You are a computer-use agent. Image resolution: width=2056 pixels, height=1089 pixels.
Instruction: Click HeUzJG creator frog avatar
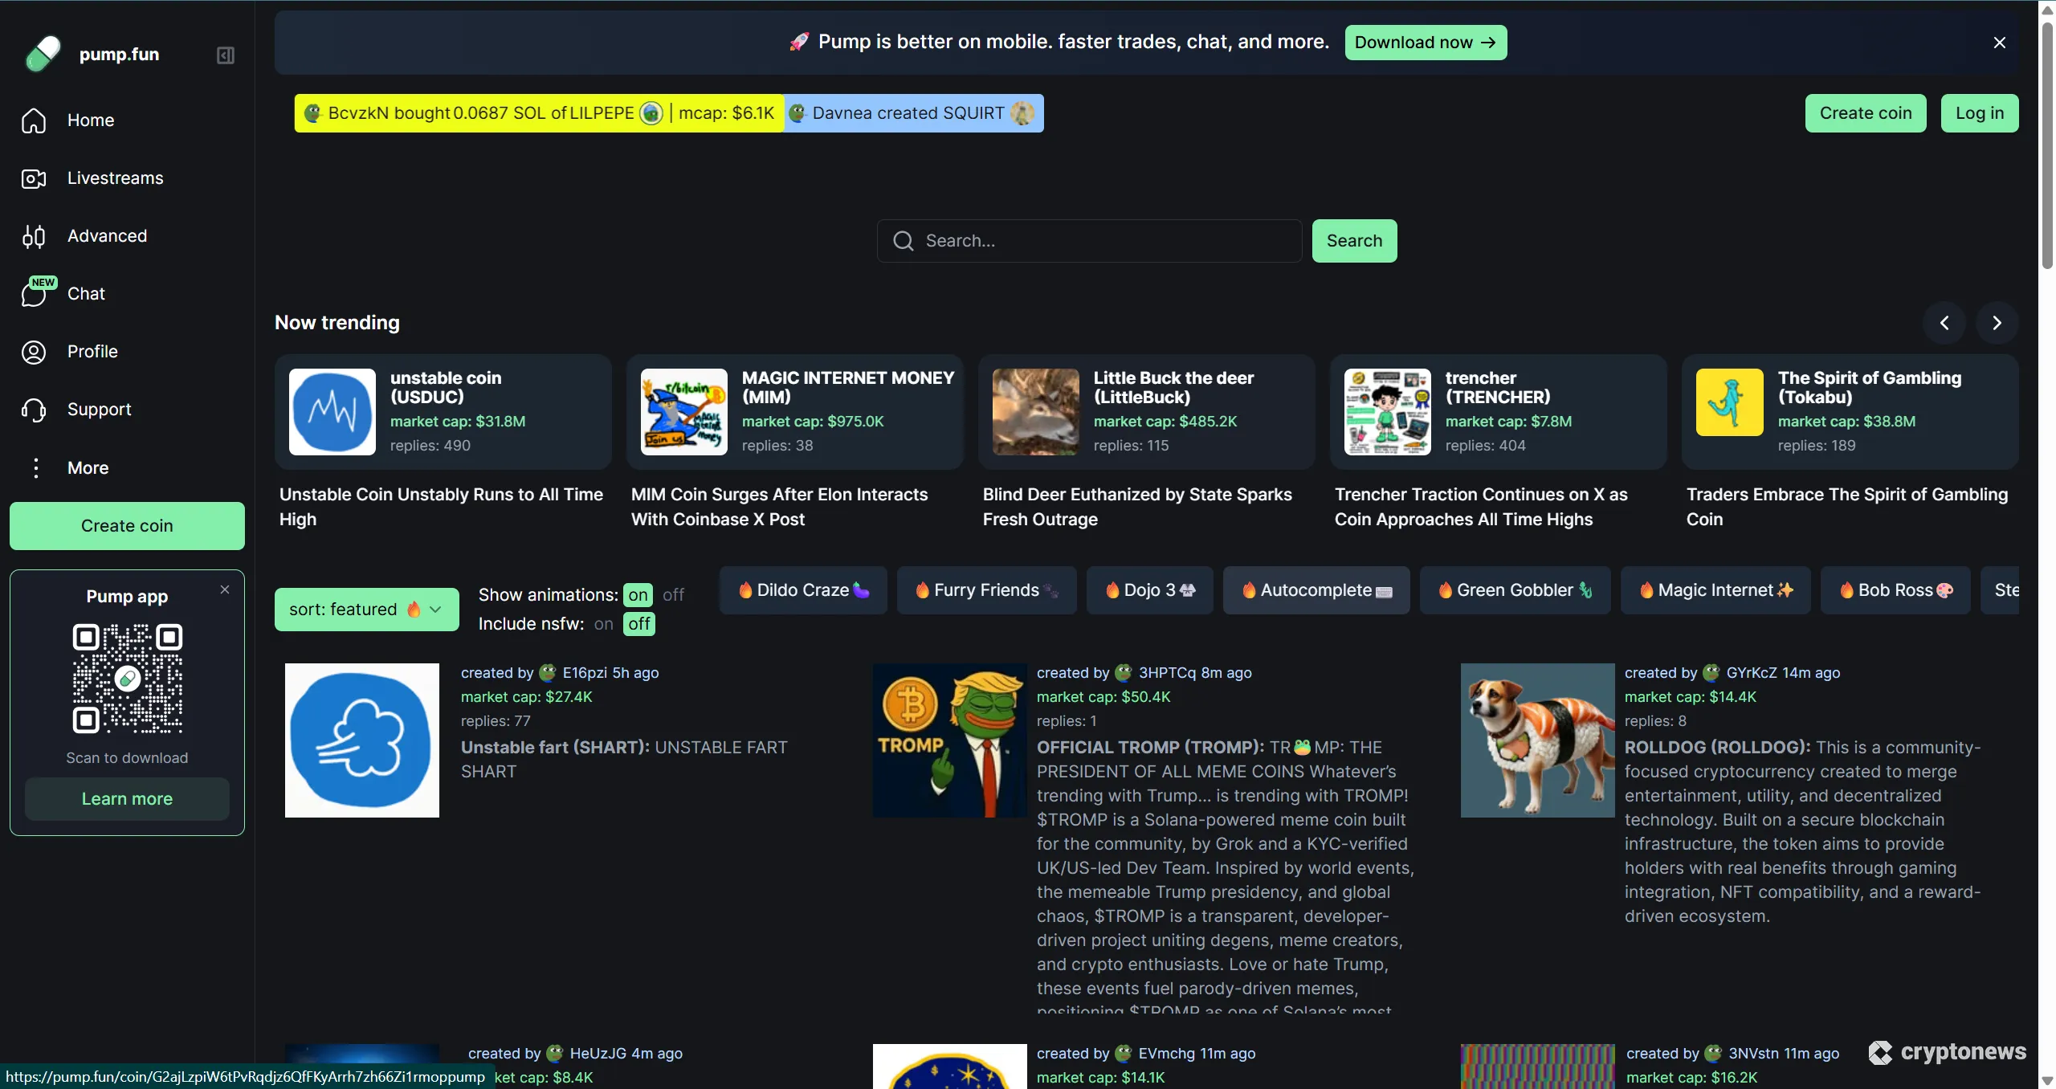[x=555, y=1054]
